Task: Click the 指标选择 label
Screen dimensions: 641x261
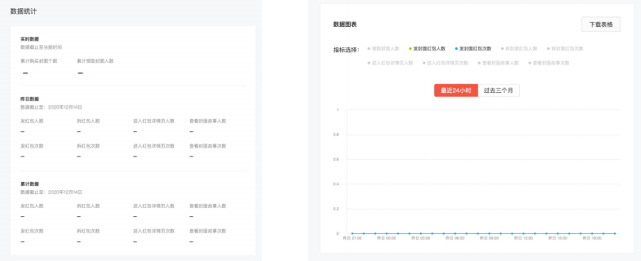Action: pos(346,49)
